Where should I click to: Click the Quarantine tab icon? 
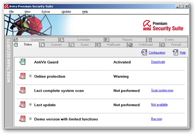pyautogui.click(x=16, y=40)
